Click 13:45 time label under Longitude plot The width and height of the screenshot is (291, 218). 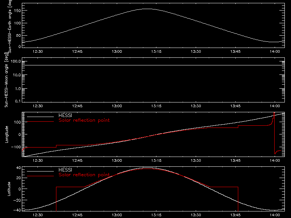235,160
